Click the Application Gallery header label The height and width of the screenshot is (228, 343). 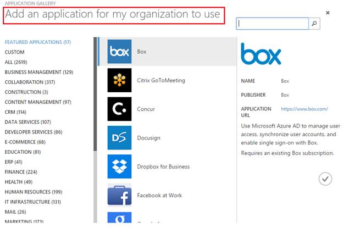pos(30,3)
